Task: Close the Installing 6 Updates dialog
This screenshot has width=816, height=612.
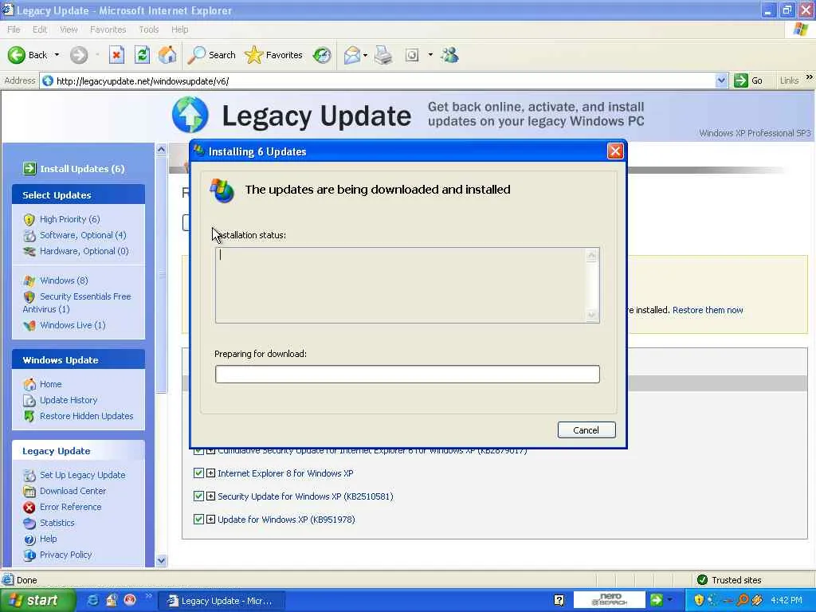Action: coord(615,151)
